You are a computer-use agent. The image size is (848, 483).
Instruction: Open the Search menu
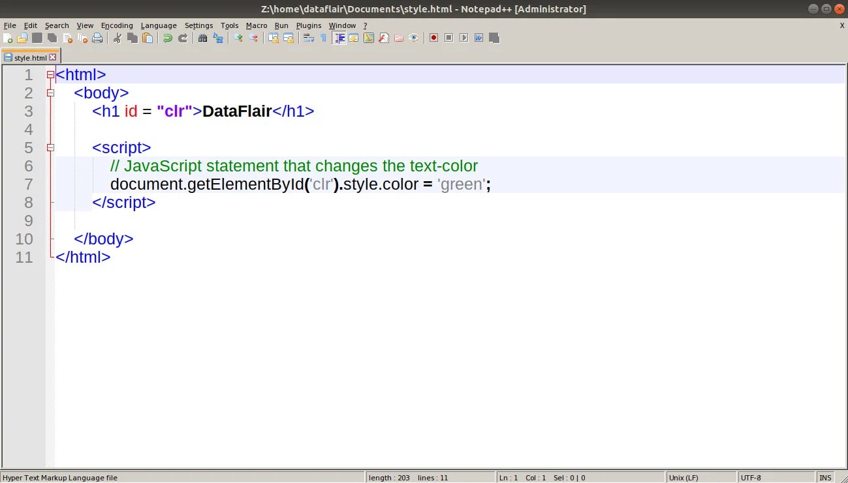tap(57, 25)
